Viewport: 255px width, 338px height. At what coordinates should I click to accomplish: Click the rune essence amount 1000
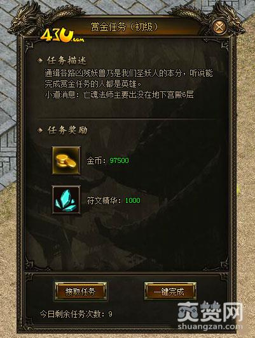click(x=133, y=200)
